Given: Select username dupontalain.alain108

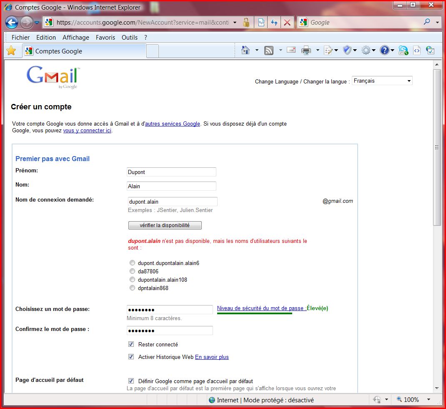Looking at the screenshot, I should click(x=132, y=279).
